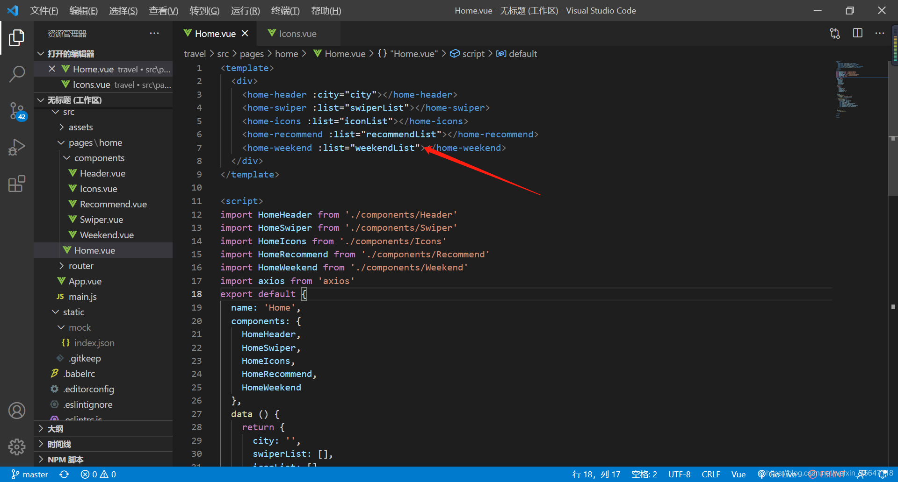Open the 编辑(E) menu
Image resolution: width=898 pixels, height=482 pixels.
click(84, 11)
